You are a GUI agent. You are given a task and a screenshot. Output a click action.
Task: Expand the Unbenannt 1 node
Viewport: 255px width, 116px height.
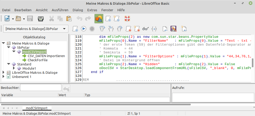pos(4,77)
